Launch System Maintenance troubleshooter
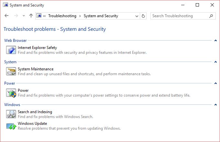This screenshot has height=142, width=220. coord(36,69)
